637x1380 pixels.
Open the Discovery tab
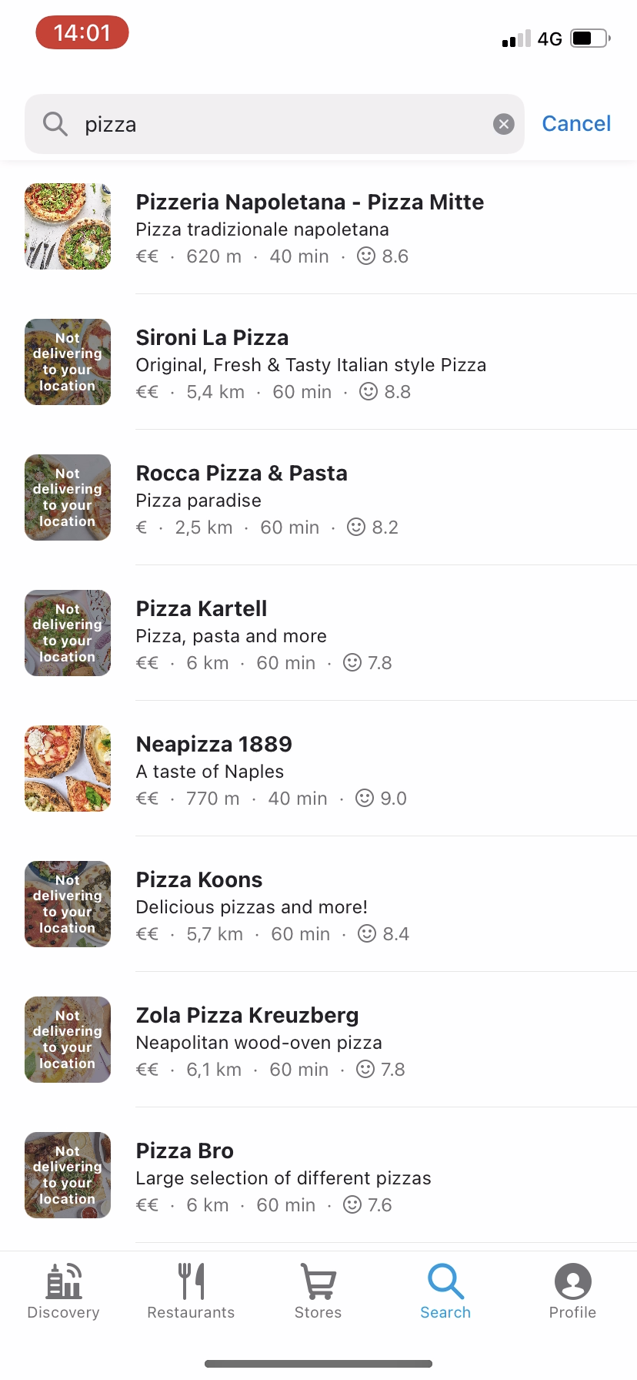[x=64, y=1291]
